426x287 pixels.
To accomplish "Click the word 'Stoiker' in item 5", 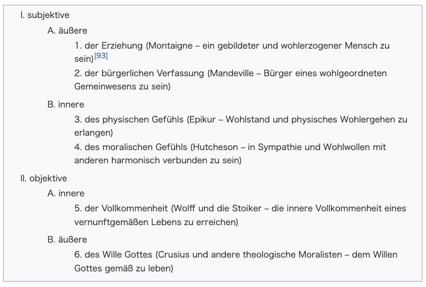I will coord(247,208).
